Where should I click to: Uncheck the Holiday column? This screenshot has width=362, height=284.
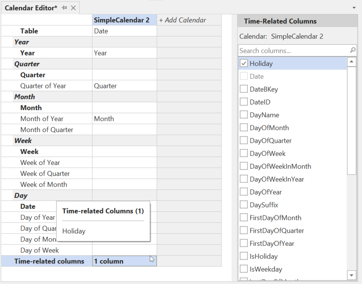(244, 63)
